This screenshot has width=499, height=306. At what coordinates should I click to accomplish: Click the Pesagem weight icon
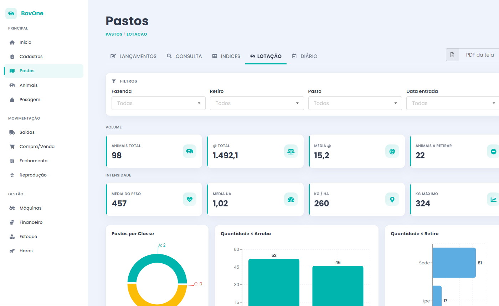[12, 100]
